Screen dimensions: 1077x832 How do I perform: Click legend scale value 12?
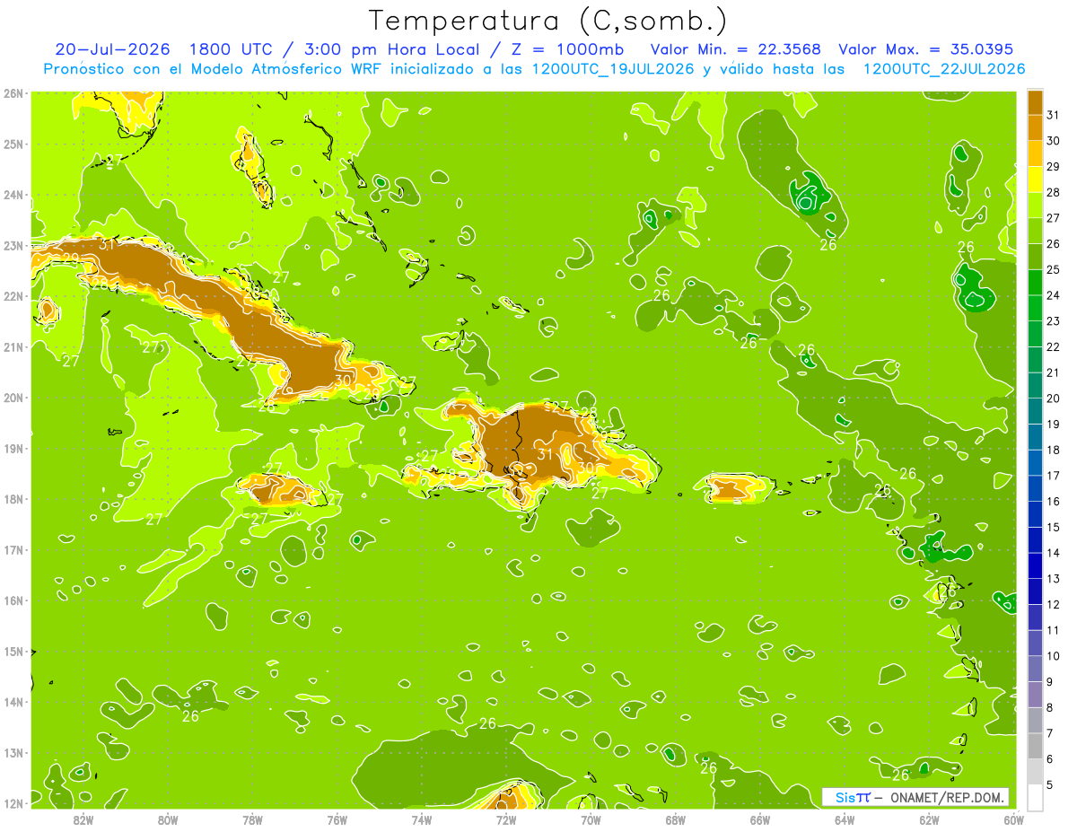[1053, 604]
